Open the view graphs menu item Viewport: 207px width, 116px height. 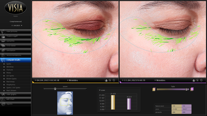(16, 94)
